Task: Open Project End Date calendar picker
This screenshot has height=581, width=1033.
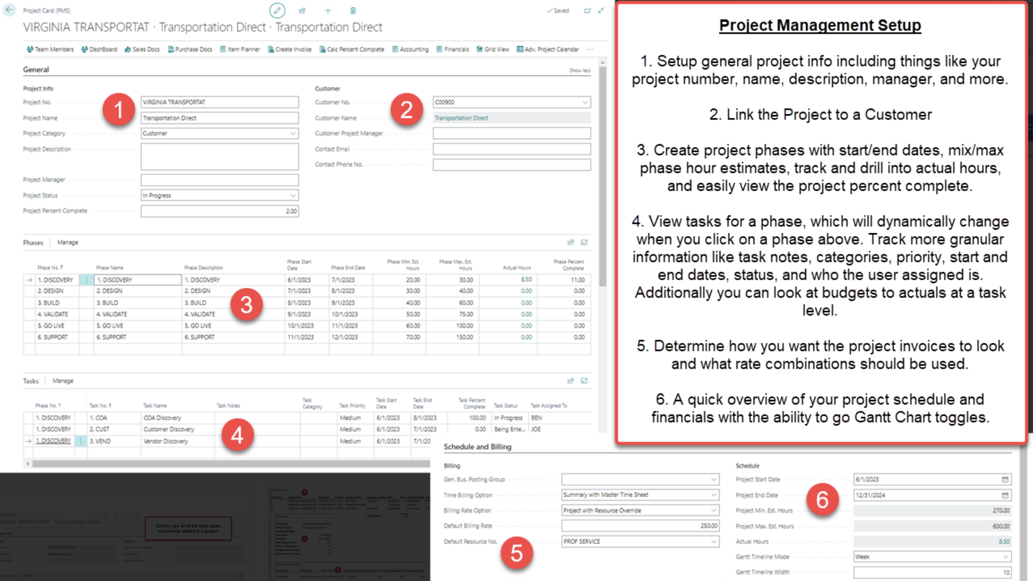Action: click(x=1005, y=495)
